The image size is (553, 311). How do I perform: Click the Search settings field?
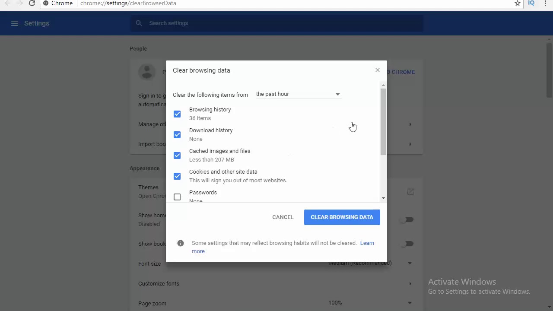(x=276, y=23)
